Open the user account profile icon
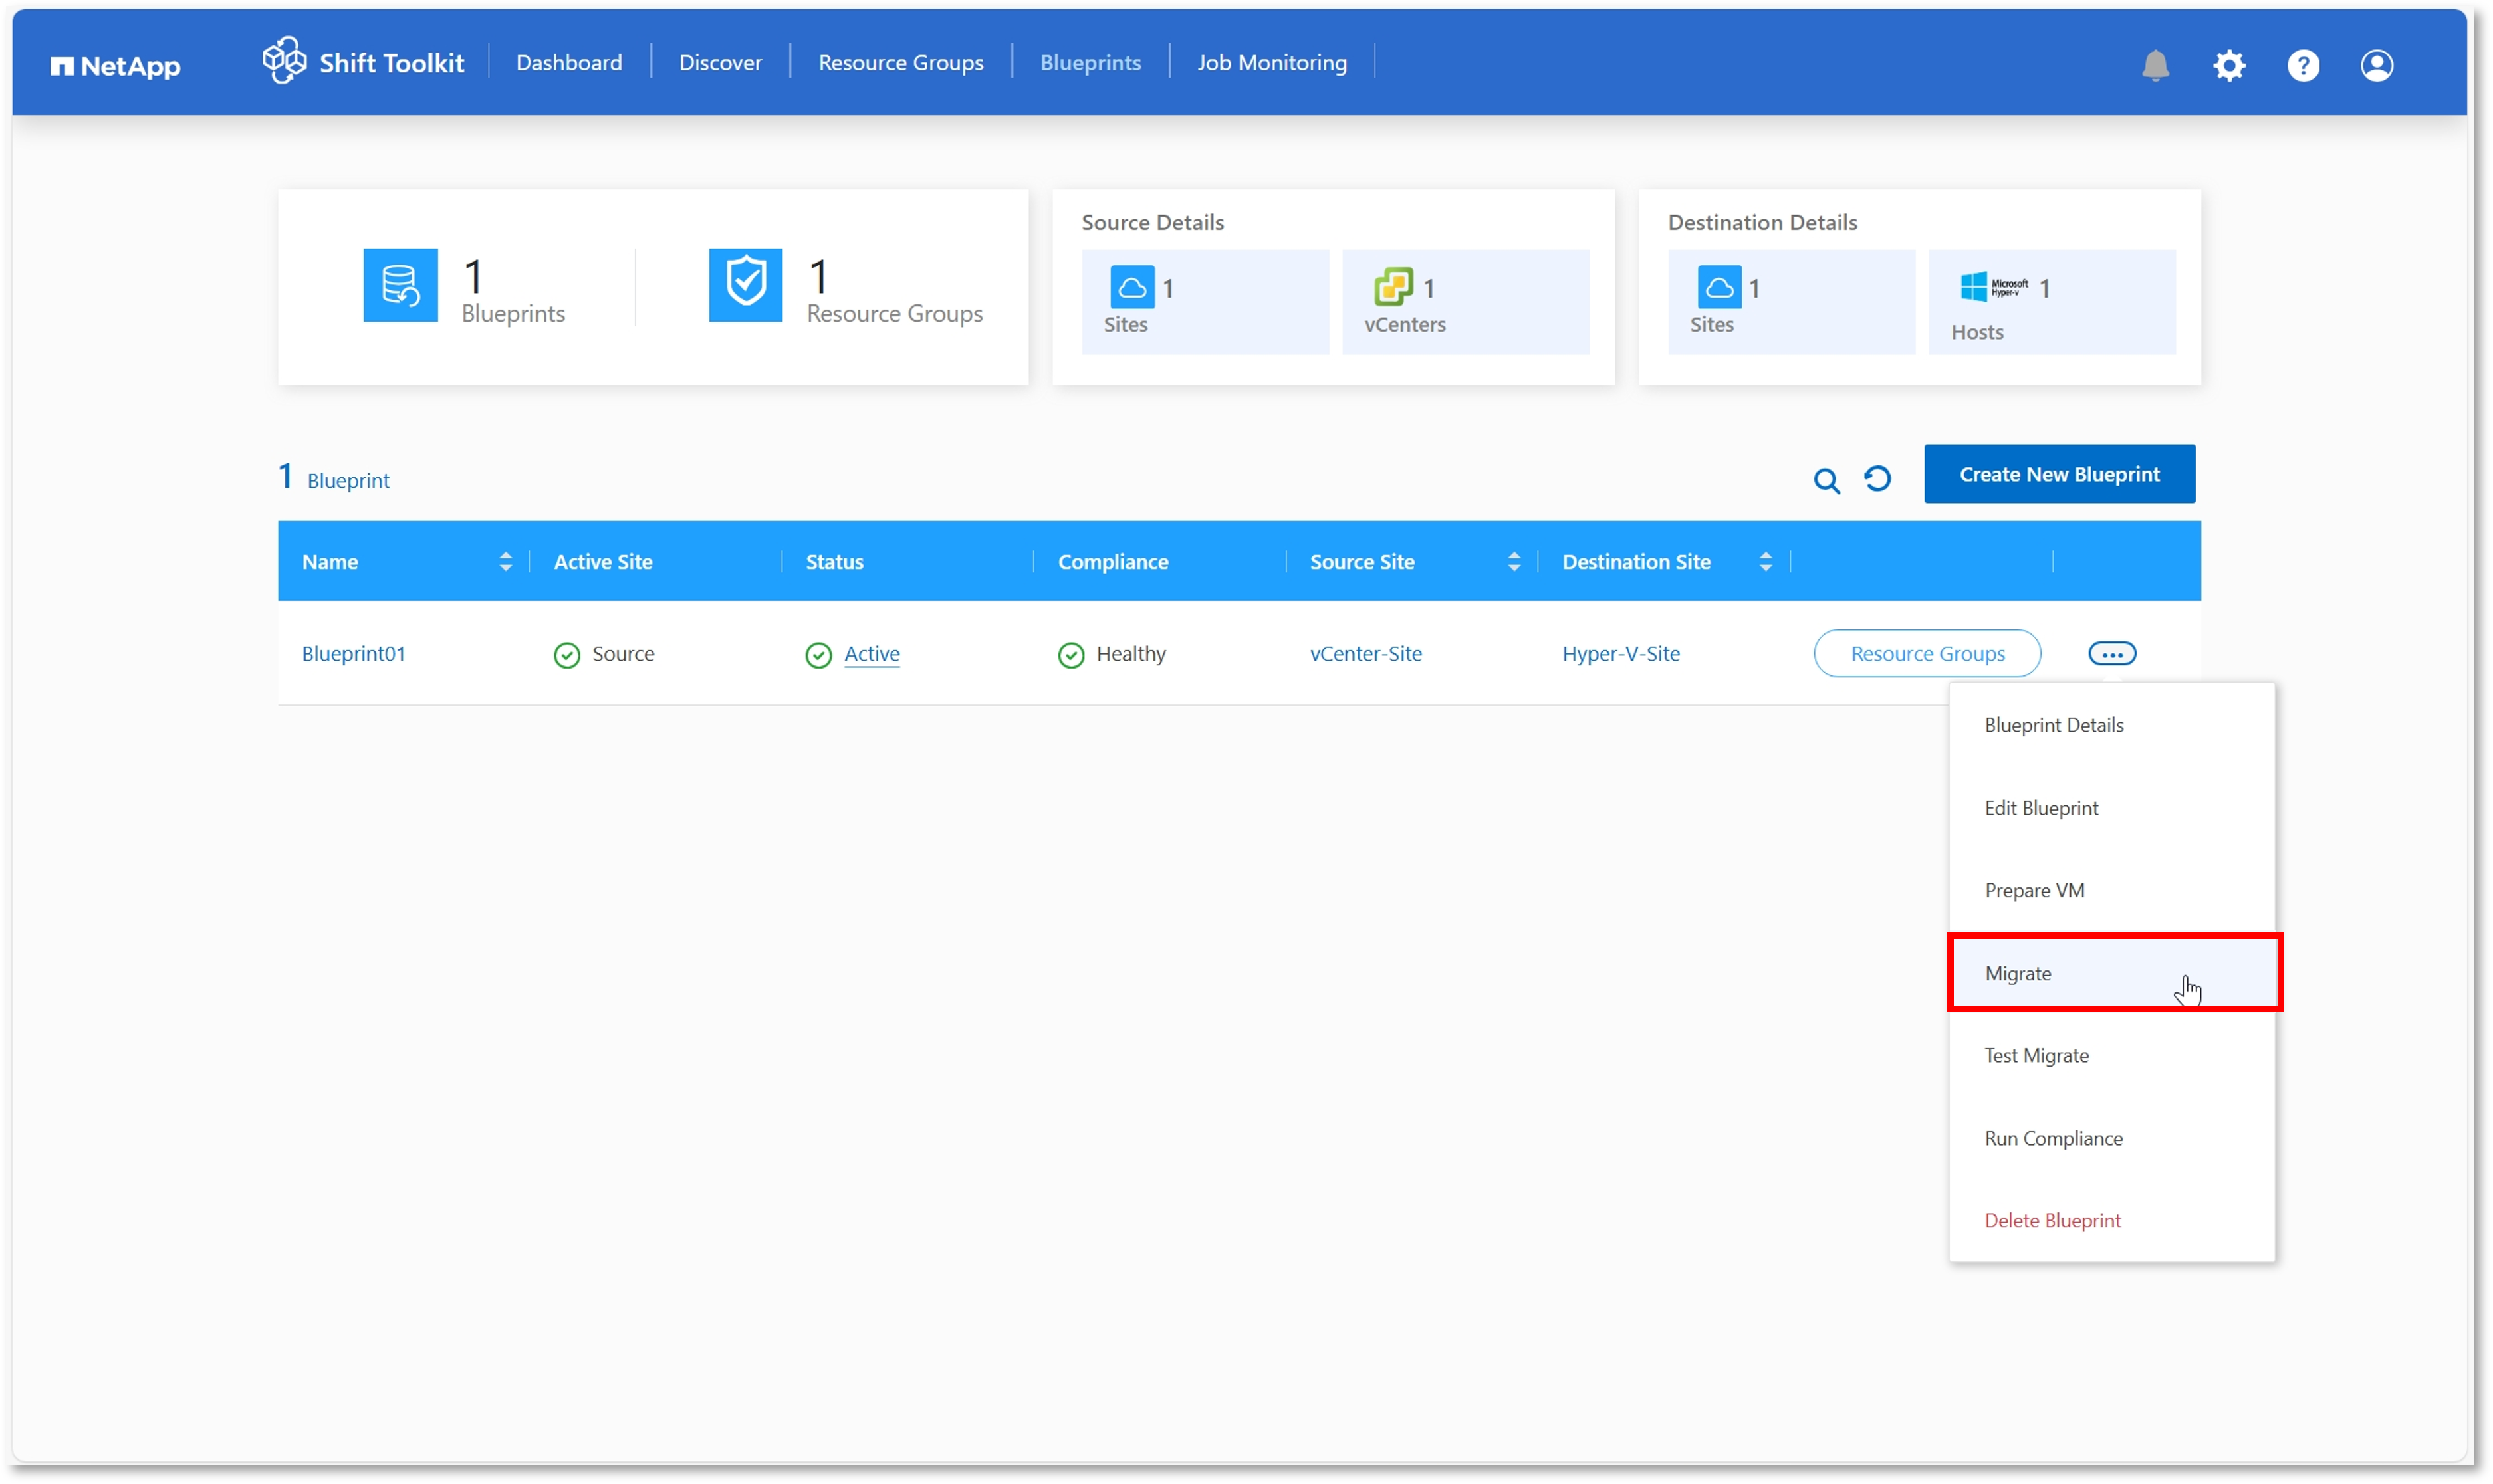 click(2376, 65)
